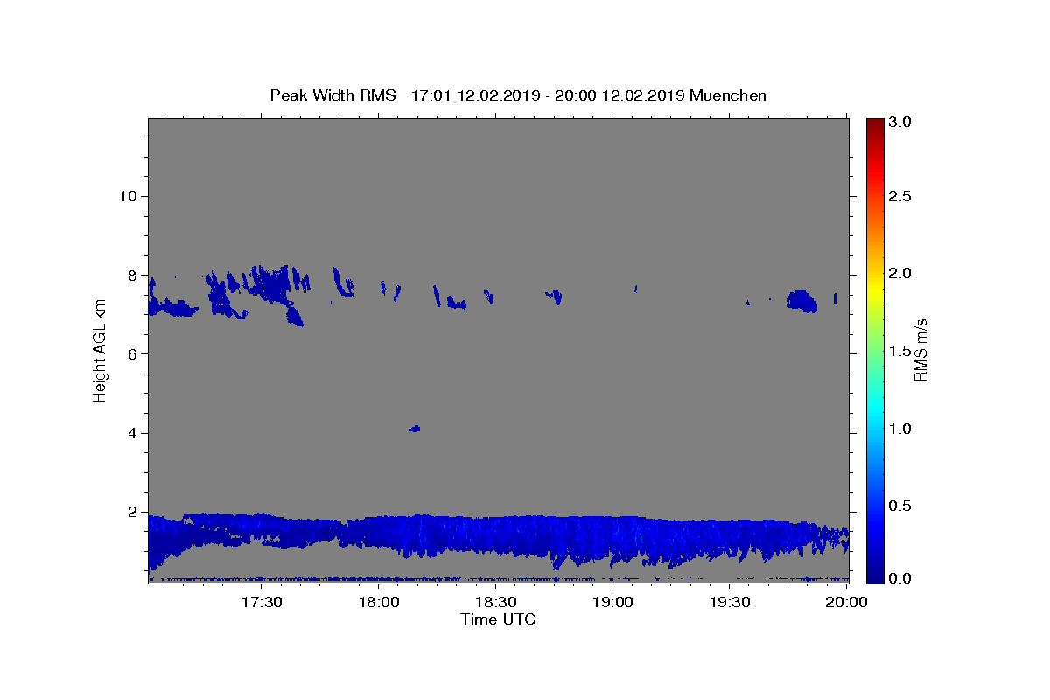Viewport: 1050px width, 700px height.
Task: Click the 19:00 time tick label
Action: coord(613,602)
